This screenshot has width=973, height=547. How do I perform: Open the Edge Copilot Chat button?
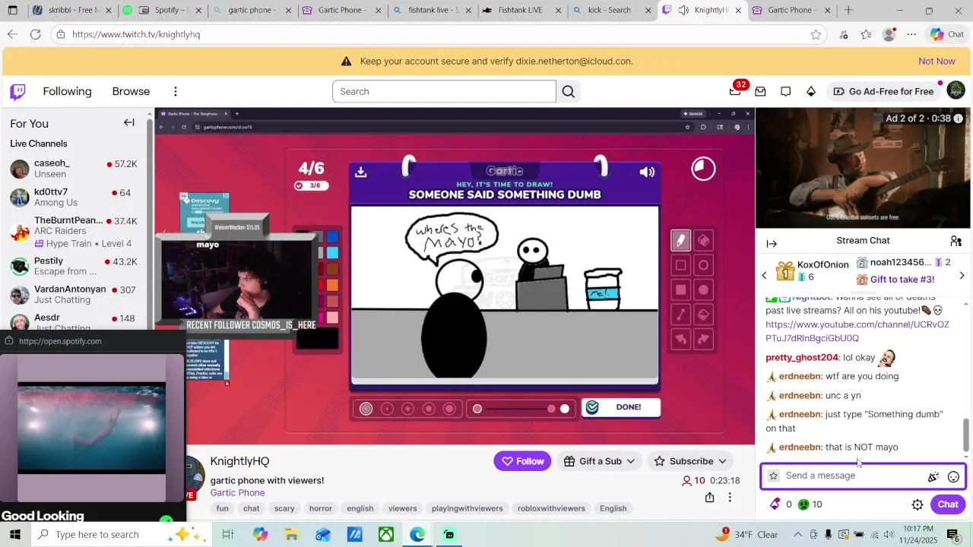coord(946,34)
